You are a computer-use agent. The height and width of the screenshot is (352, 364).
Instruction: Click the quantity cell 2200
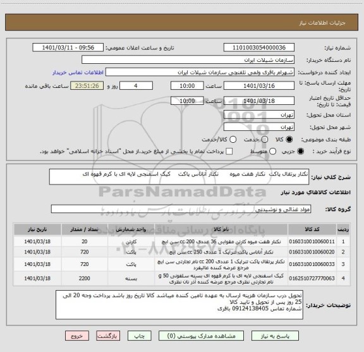coord(85,278)
